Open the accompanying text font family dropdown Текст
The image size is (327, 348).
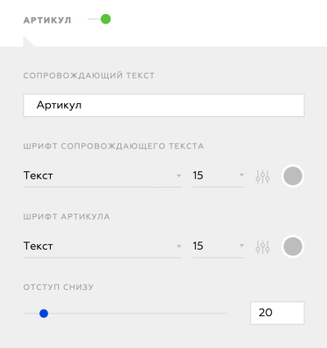pos(102,176)
